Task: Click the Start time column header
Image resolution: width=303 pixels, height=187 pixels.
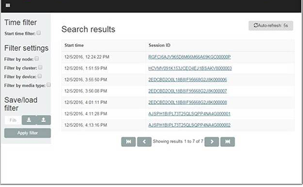Action: (74, 45)
